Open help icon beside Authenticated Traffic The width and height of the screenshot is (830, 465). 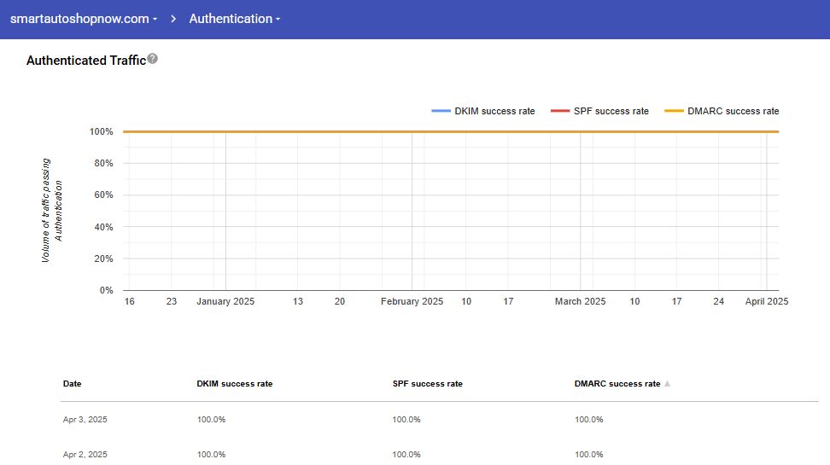coord(152,59)
